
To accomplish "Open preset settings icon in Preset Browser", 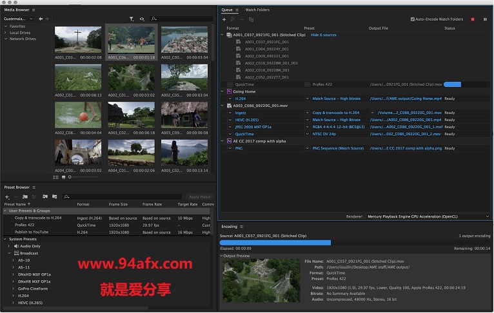I will (x=34, y=197).
